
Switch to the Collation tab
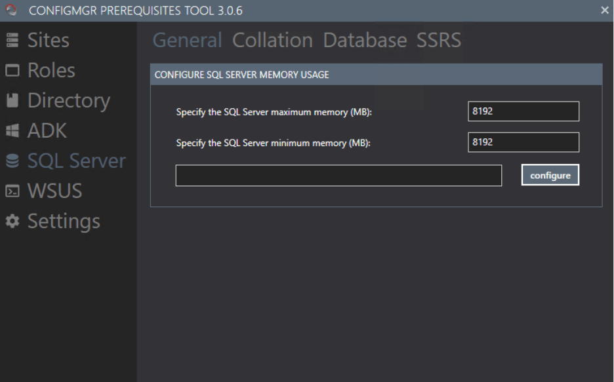(272, 40)
